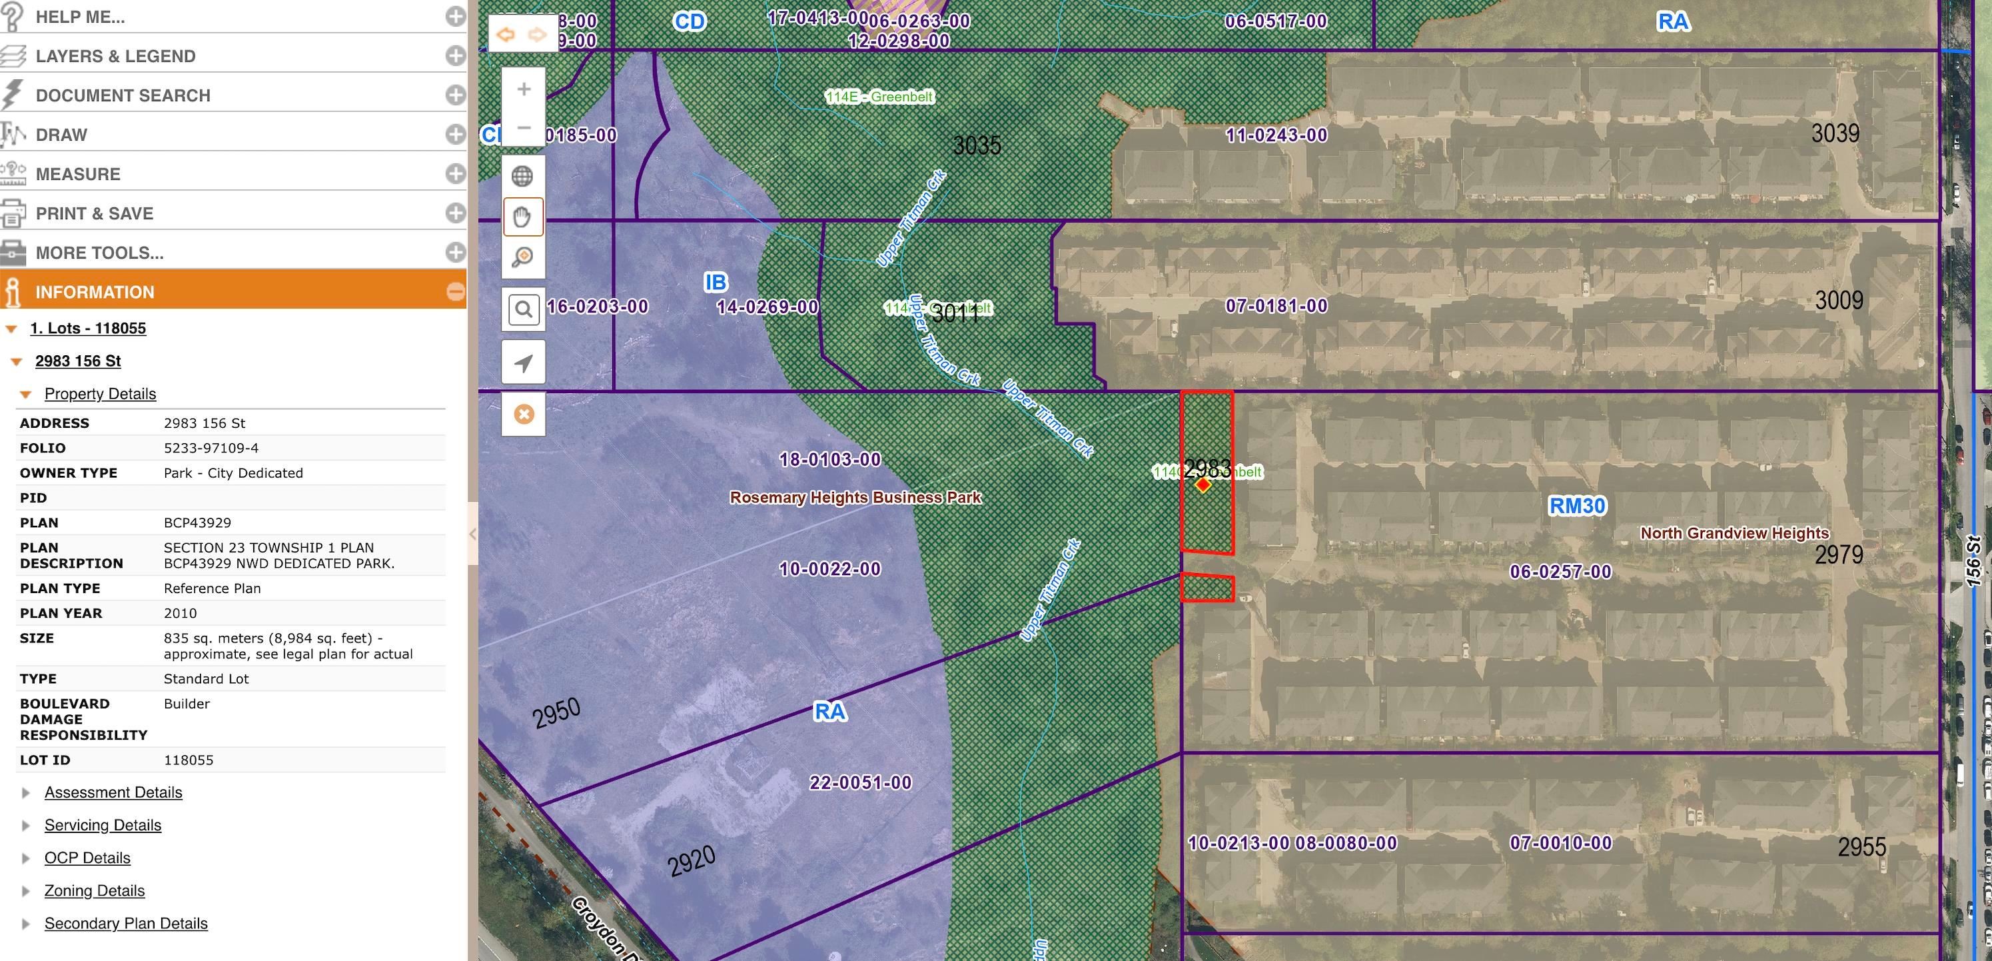Expand the Draw panel plus toggle

pyautogui.click(x=456, y=135)
